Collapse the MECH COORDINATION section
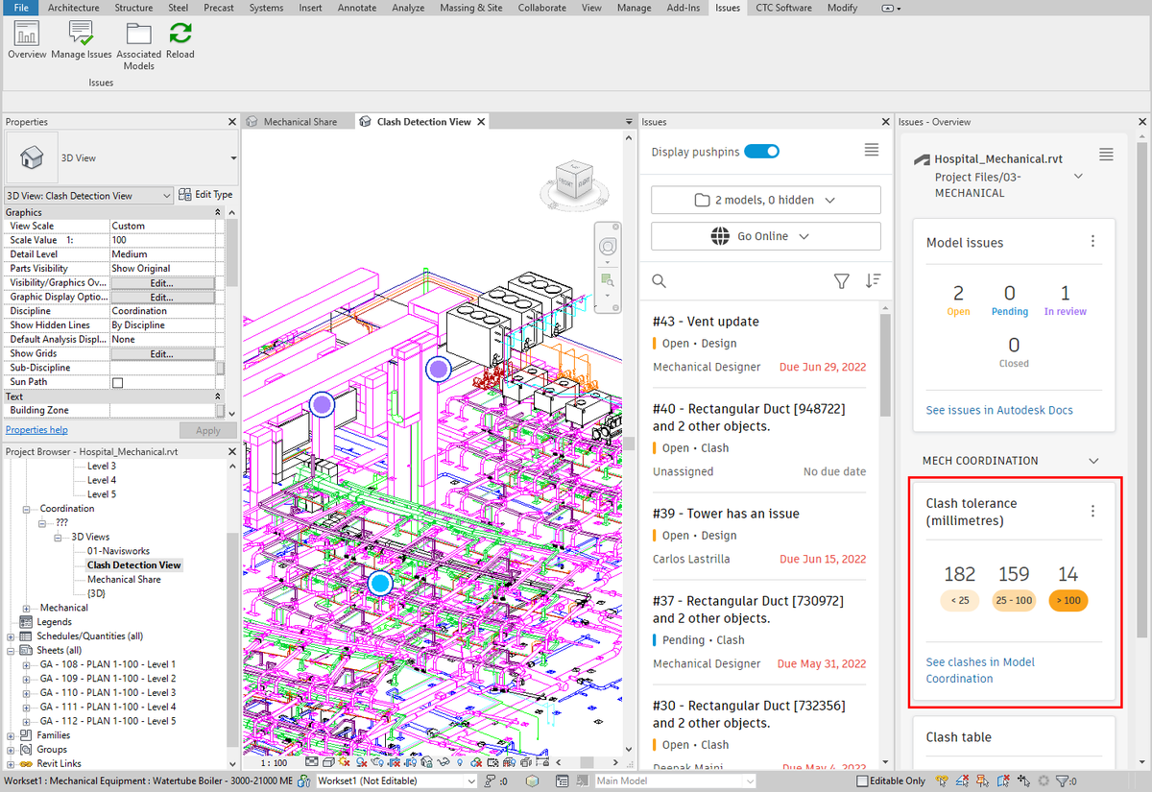Viewport: 1152px width, 792px height. [1092, 460]
